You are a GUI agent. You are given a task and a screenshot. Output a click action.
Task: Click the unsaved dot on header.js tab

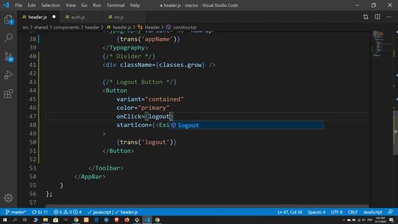[54, 17]
